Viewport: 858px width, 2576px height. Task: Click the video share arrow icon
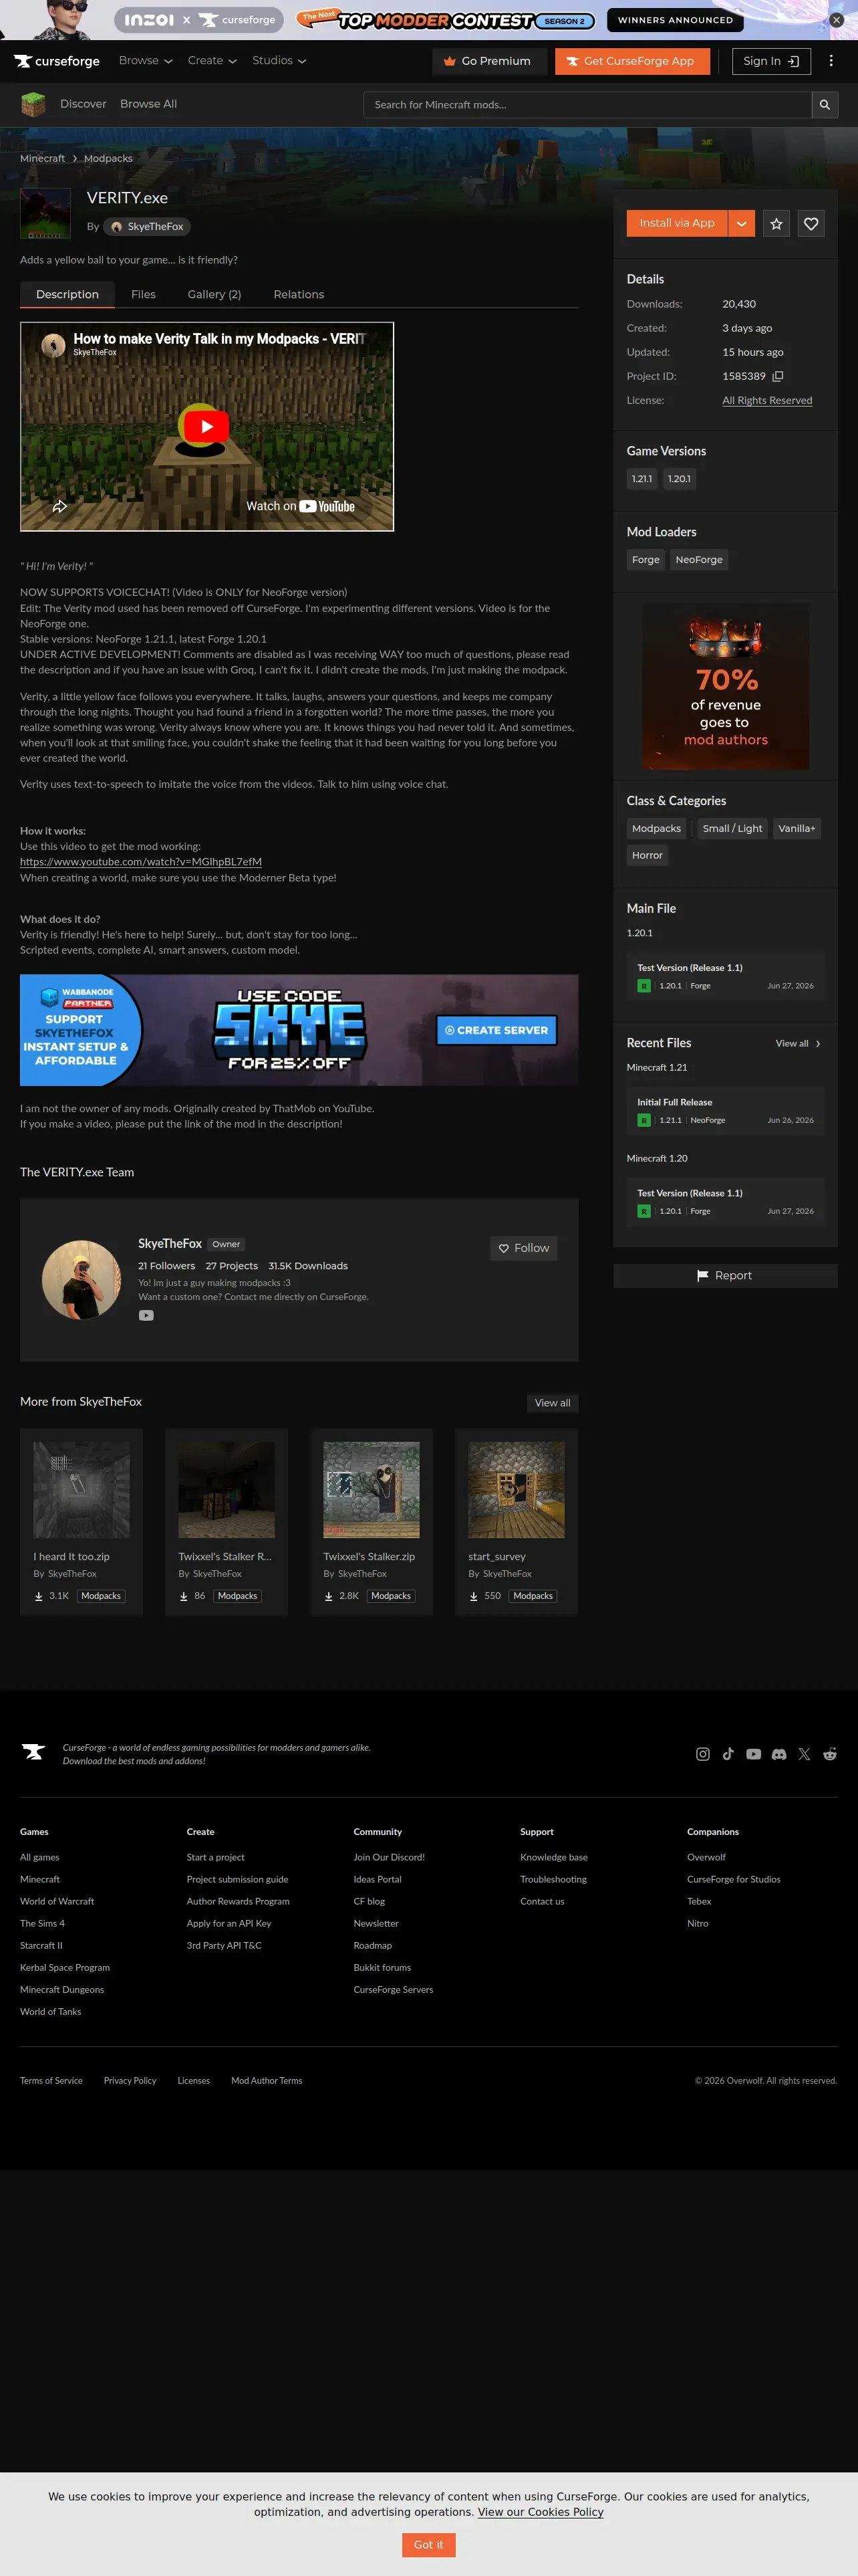point(60,507)
